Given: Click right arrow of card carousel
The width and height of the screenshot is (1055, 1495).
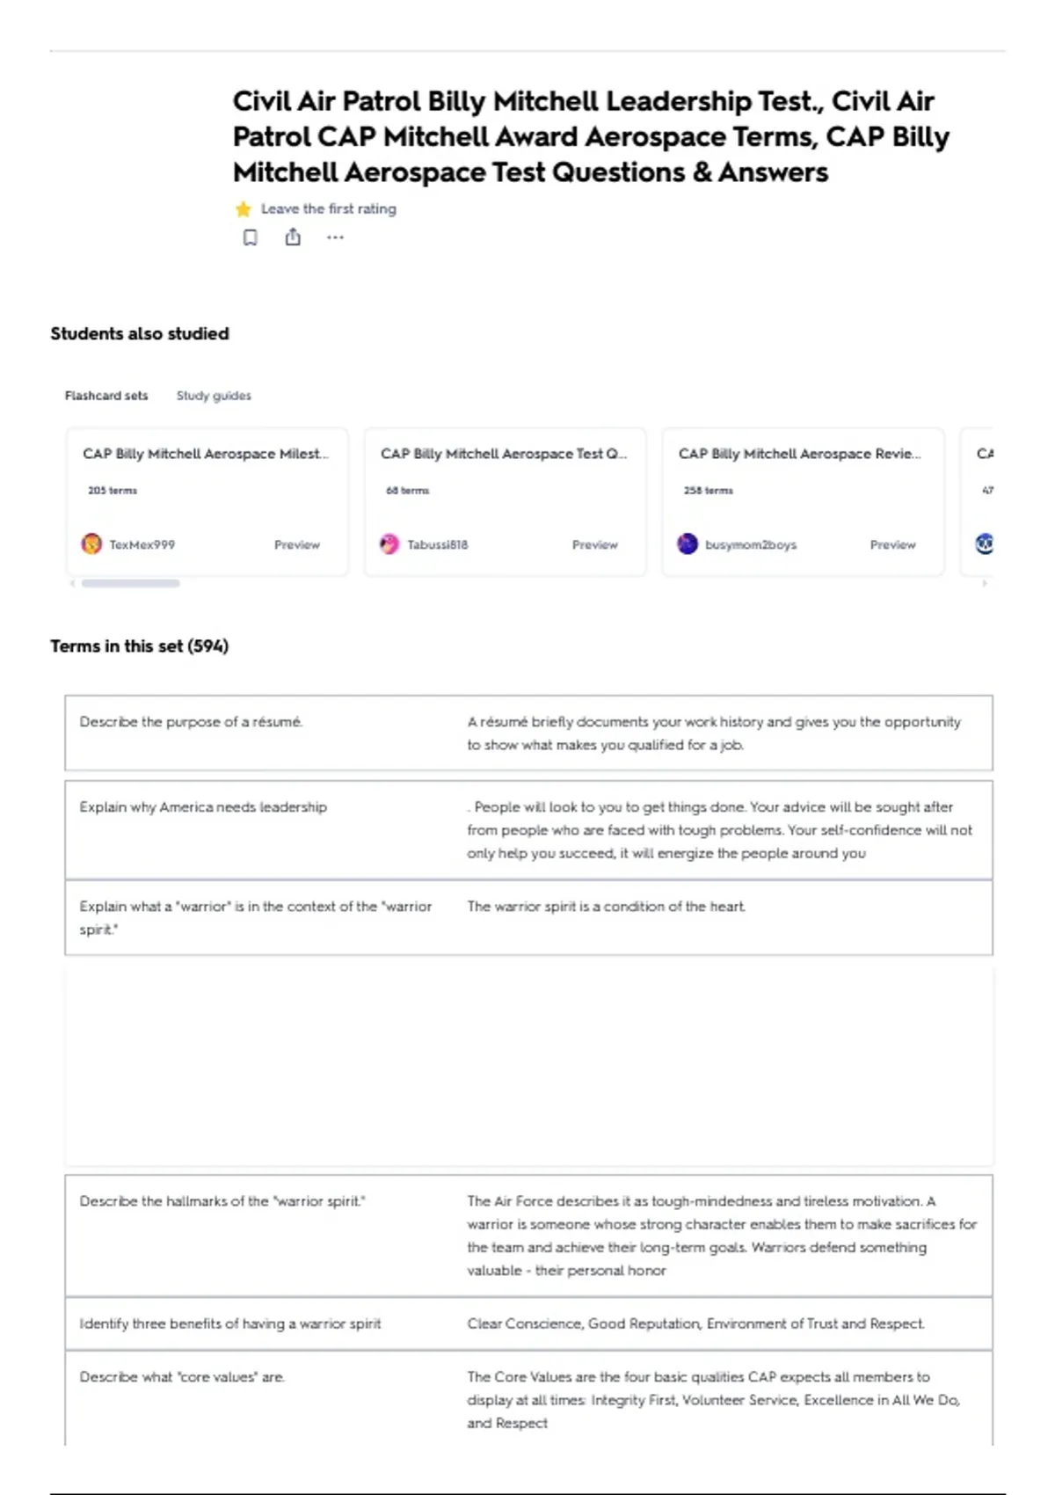Looking at the screenshot, I should click(985, 583).
